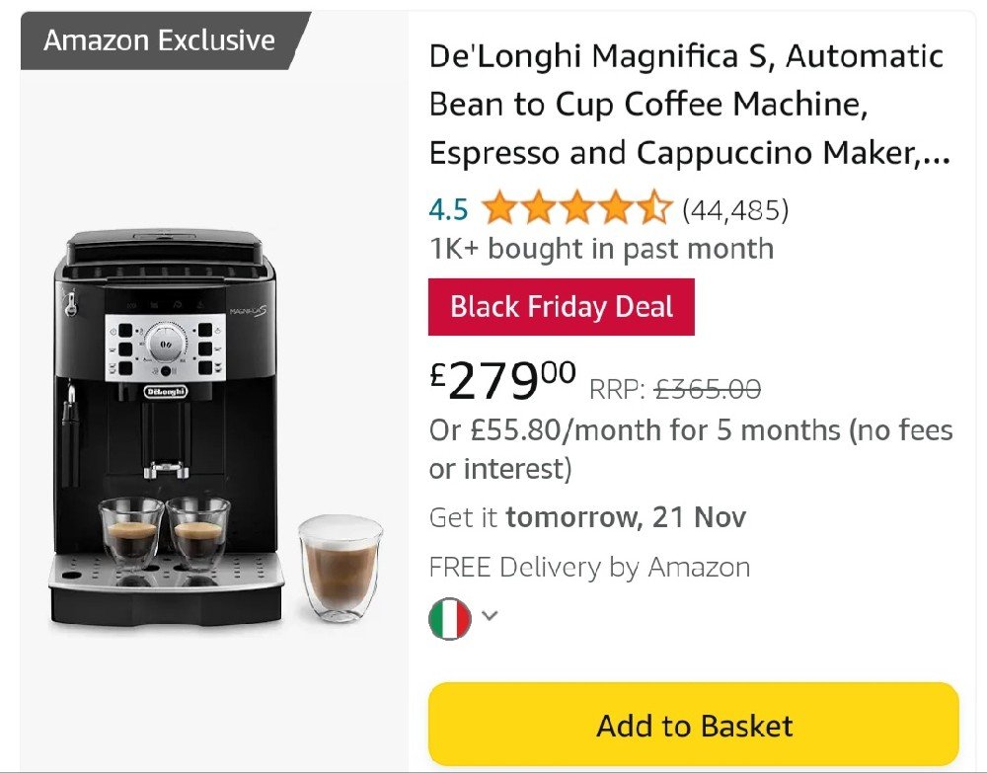Click the latte glass beside the machine
The height and width of the screenshot is (773, 987).
[341, 568]
